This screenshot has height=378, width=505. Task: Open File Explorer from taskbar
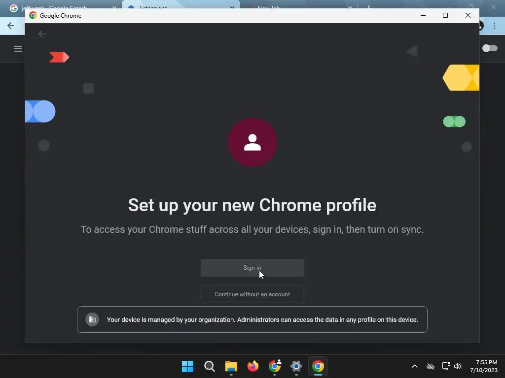(x=231, y=366)
